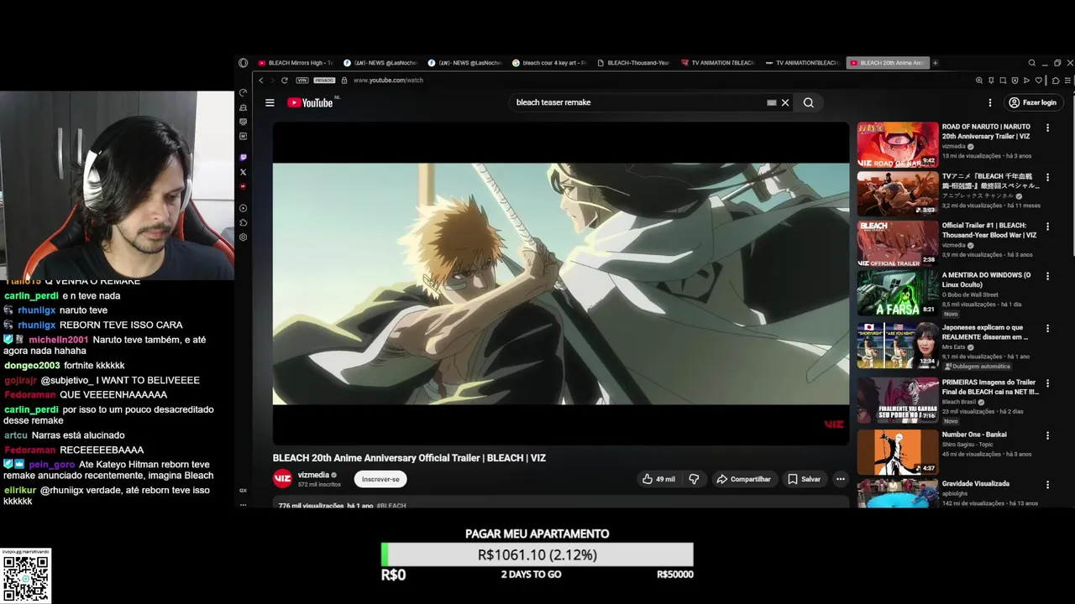1075x604 pixels.
Task: Open the YouTube hamburger guide menu
Action: 270,102
